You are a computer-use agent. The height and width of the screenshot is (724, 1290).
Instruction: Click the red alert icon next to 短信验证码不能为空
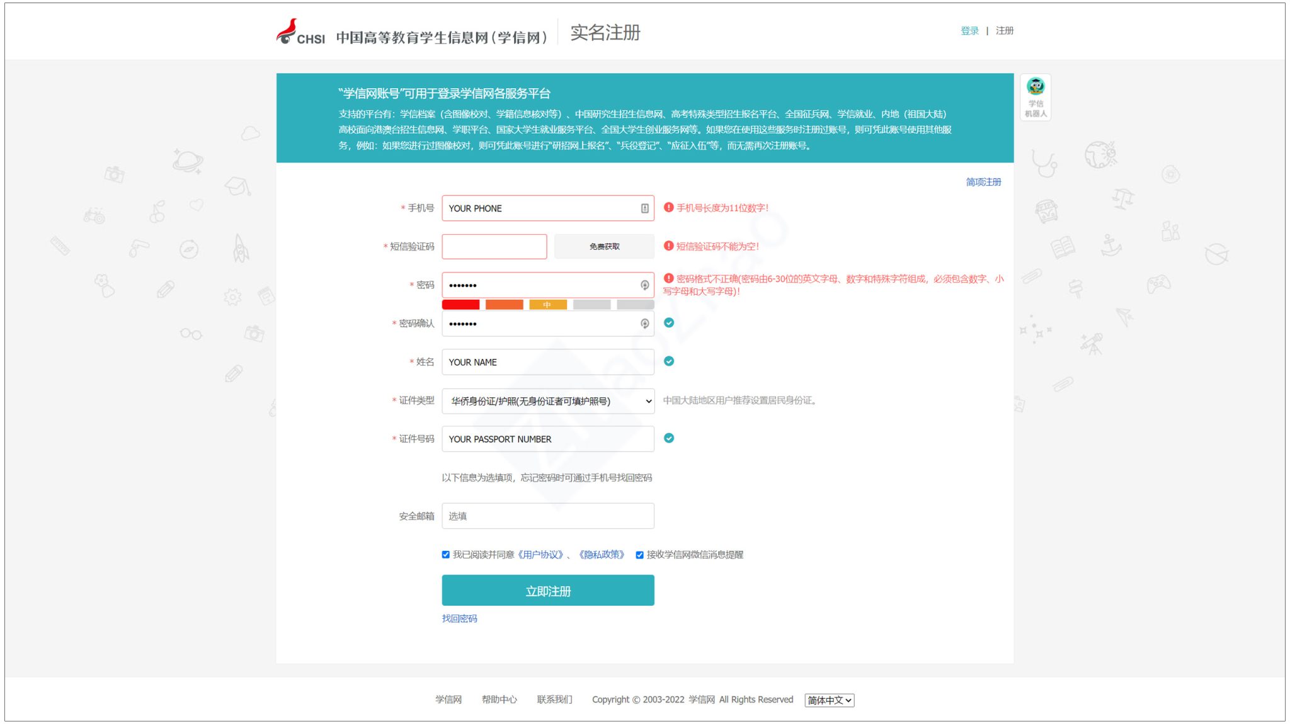pyautogui.click(x=668, y=246)
